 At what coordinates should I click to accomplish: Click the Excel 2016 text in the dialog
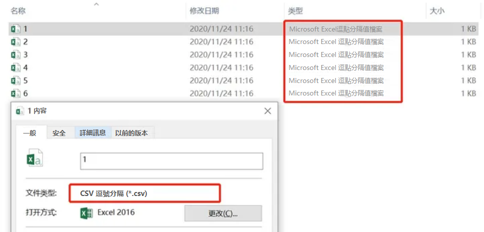tap(116, 212)
